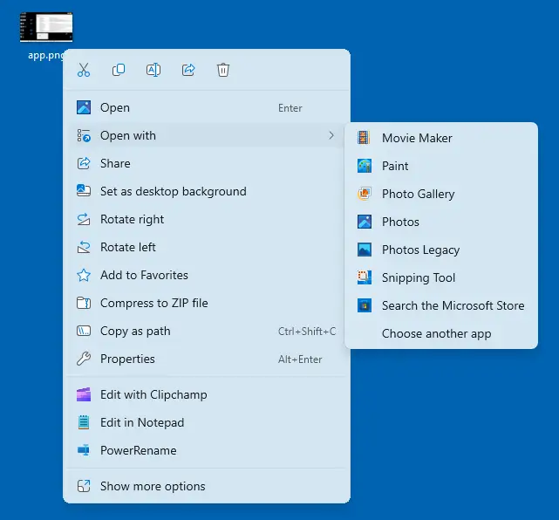Click the Notepad icon
The width and height of the screenshot is (559, 520).
pyautogui.click(x=84, y=422)
